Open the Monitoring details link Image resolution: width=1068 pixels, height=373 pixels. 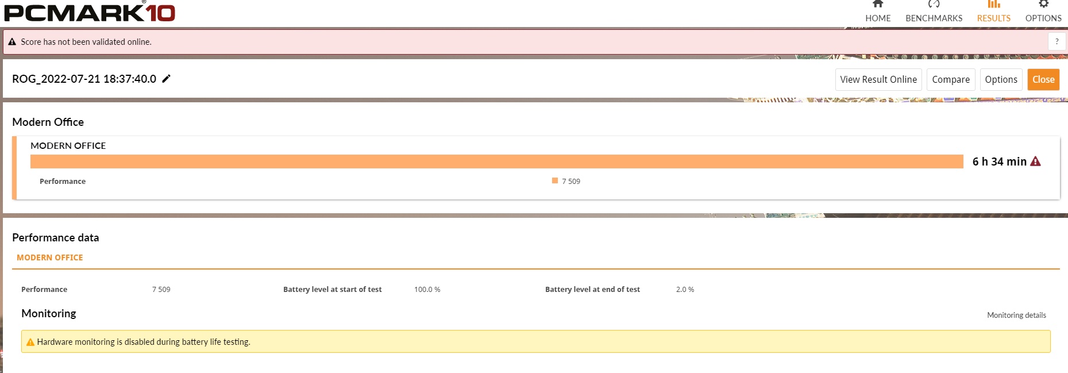tap(1016, 315)
